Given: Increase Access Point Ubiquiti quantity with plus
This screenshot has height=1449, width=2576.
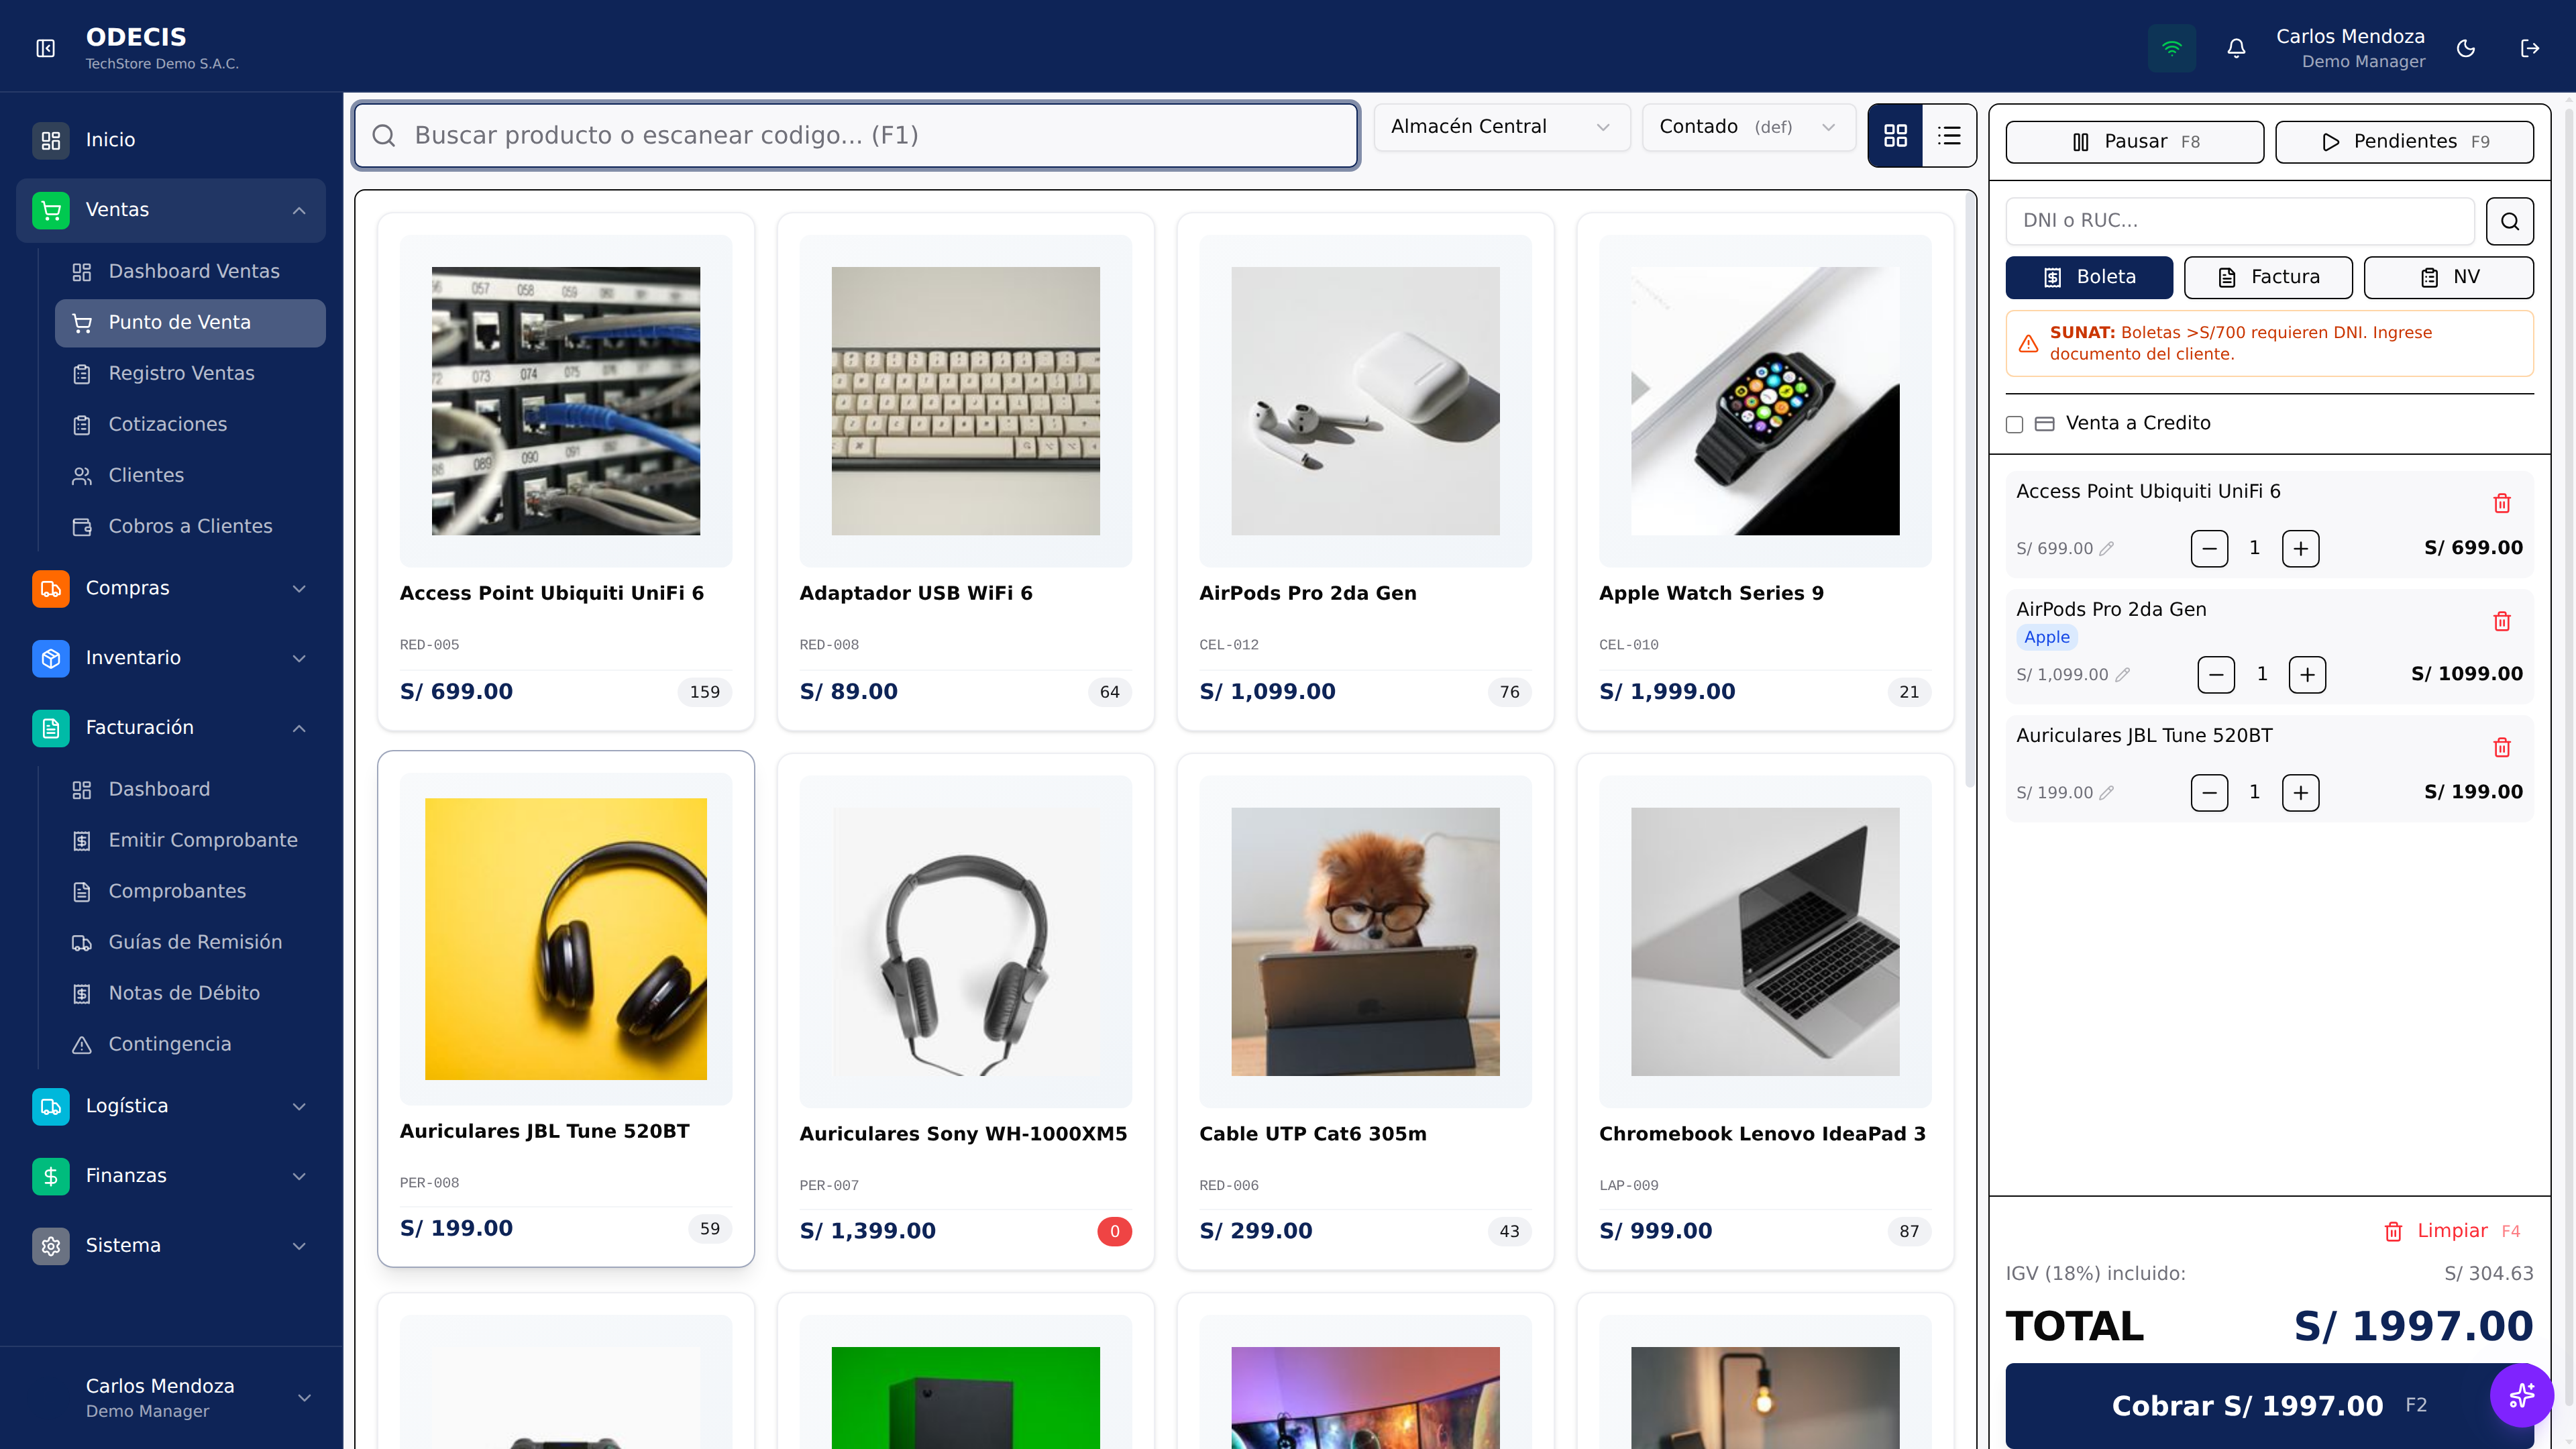Looking at the screenshot, I should [2301, 548].
